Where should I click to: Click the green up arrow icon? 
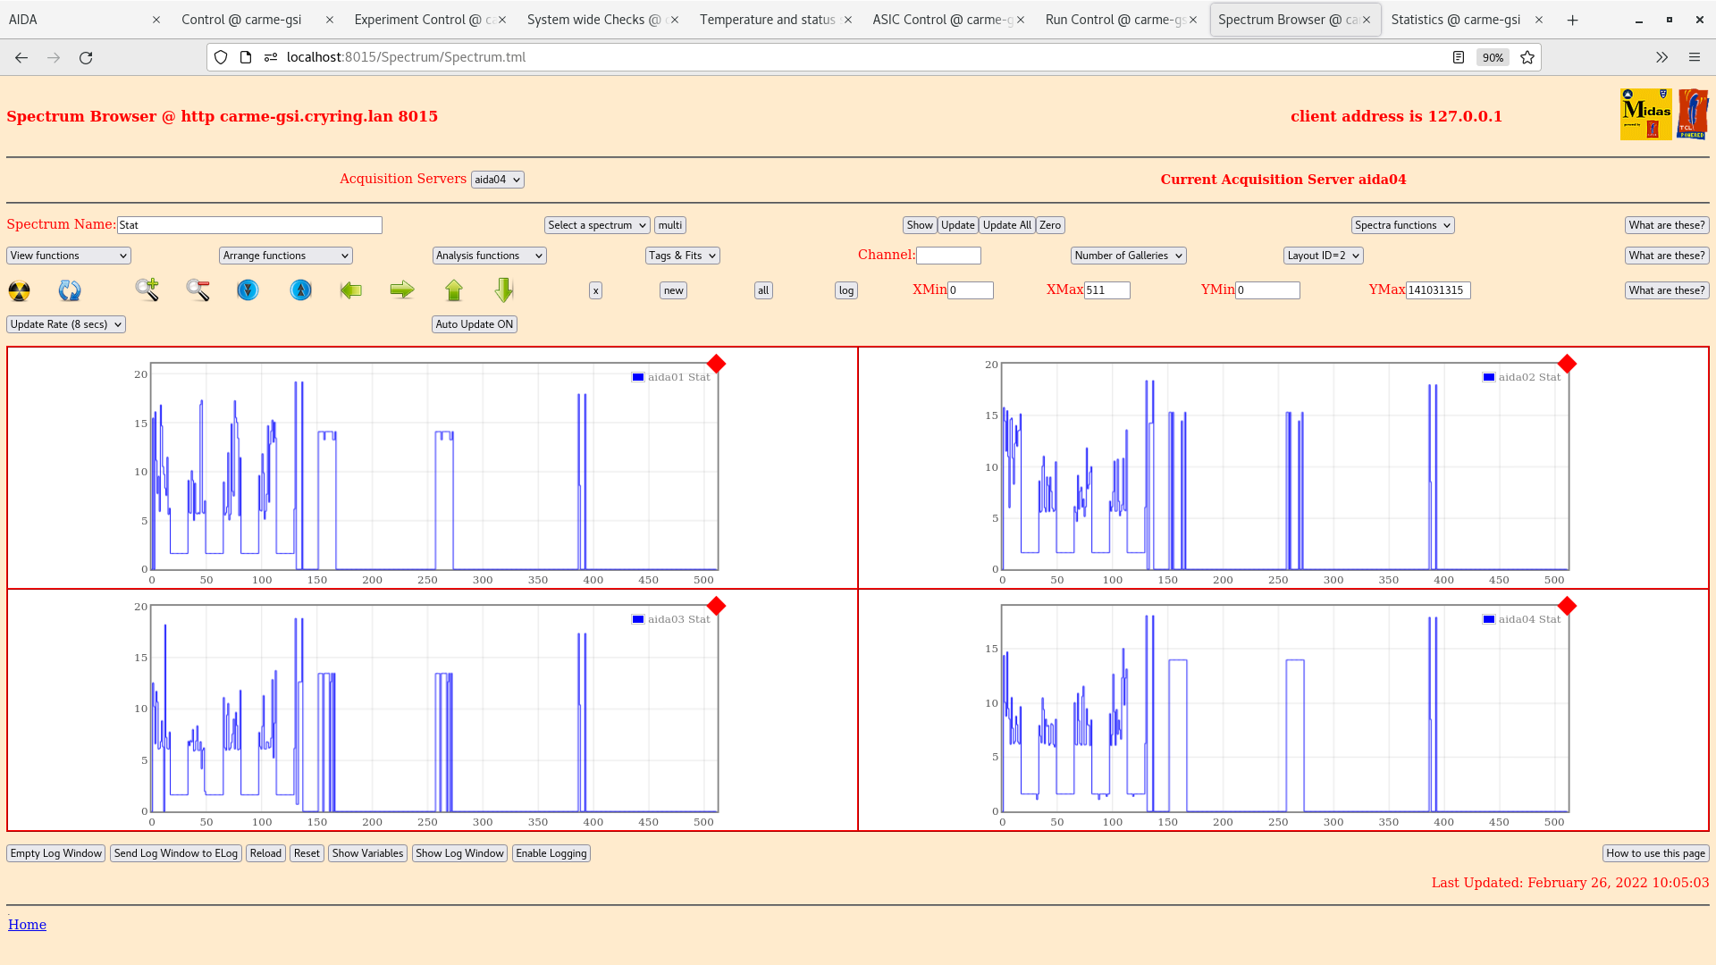(x=454, y=289)
